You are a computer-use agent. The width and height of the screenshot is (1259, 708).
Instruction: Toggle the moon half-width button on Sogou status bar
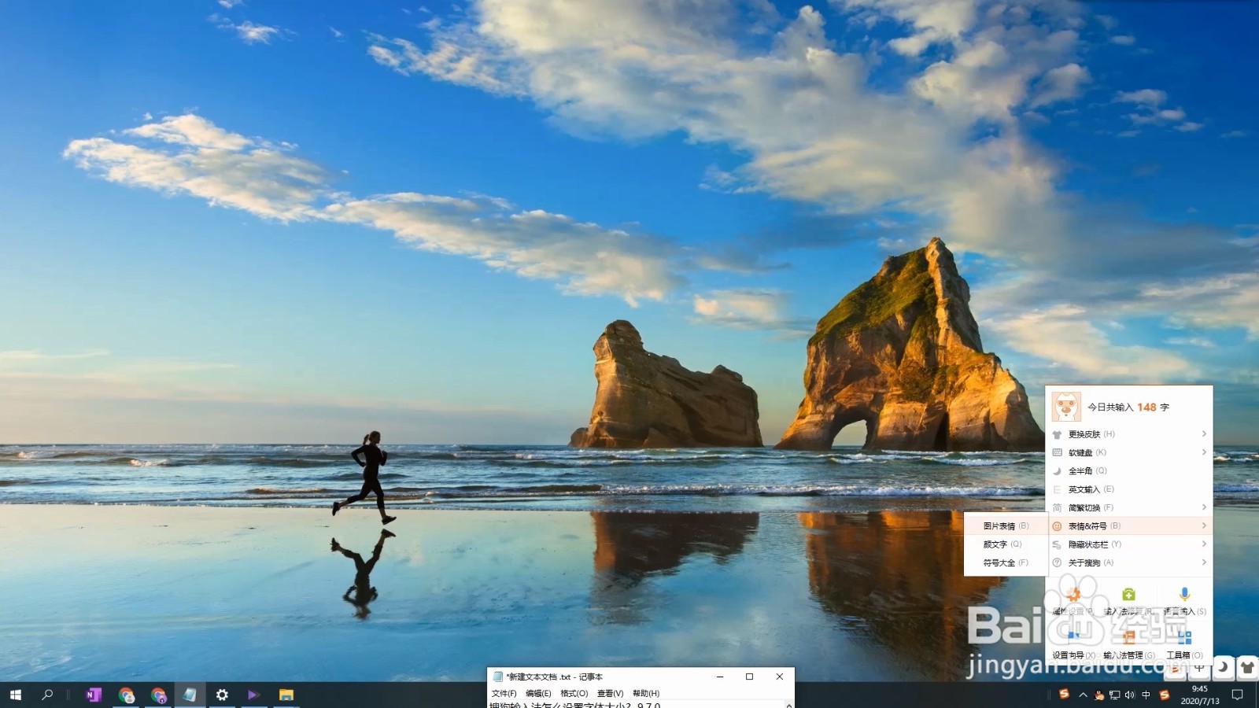(x=1223, y=667)
